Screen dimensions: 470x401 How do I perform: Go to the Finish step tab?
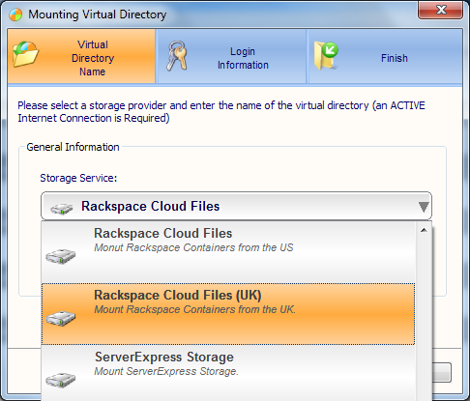385,57
